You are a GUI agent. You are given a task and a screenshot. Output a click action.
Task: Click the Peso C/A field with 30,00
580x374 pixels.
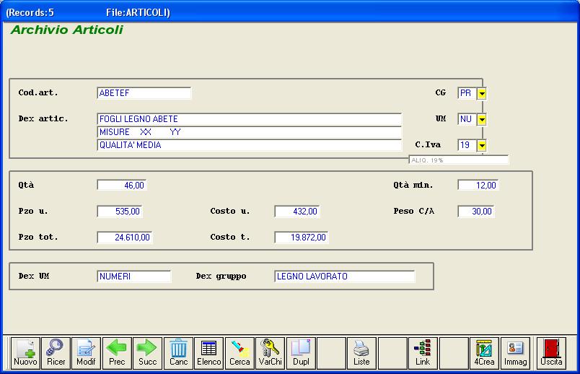coord(476,212)
